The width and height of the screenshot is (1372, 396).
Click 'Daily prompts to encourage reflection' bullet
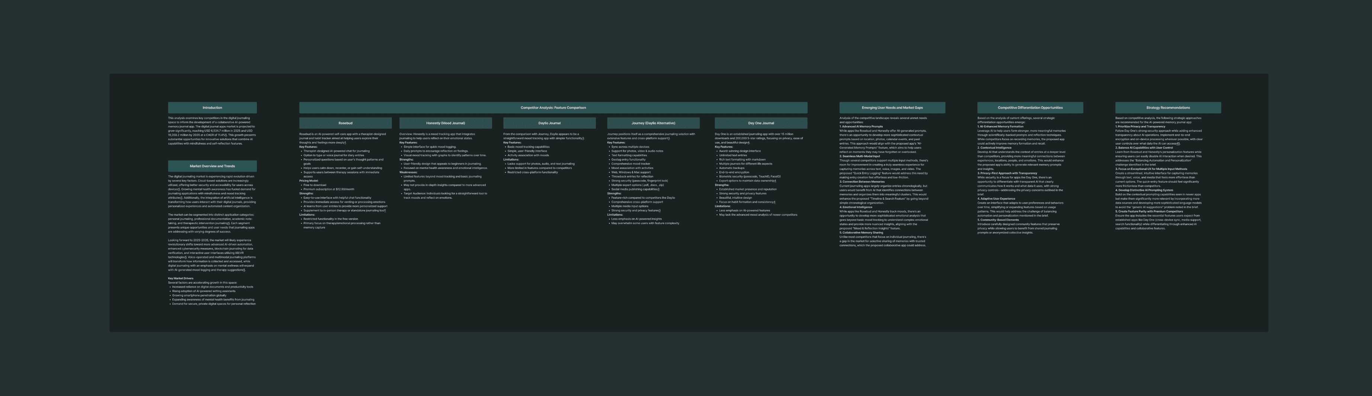point(436,151)
